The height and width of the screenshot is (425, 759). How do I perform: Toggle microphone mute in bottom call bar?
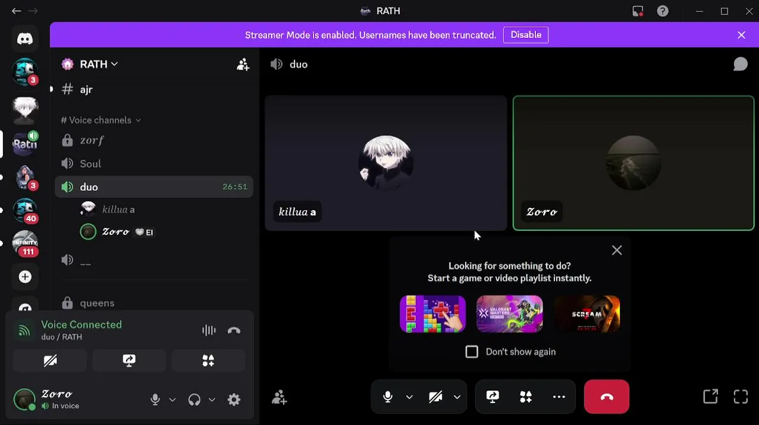388,397
